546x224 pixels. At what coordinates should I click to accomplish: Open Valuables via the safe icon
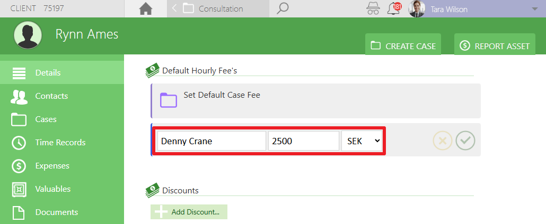[x=19, y=189]
